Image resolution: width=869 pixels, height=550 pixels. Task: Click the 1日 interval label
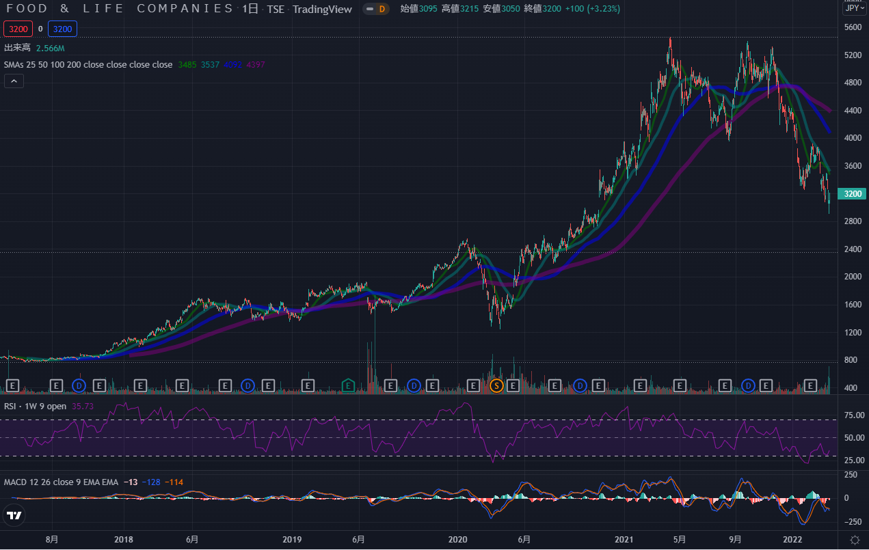(x=250, y=9)
